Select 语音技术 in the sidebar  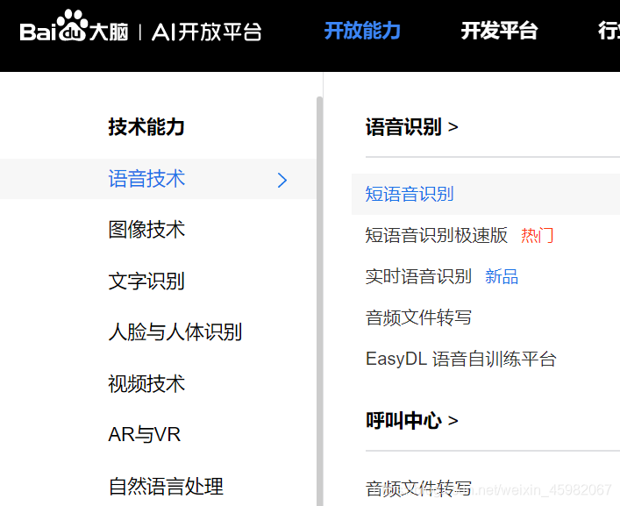point(158,179)
